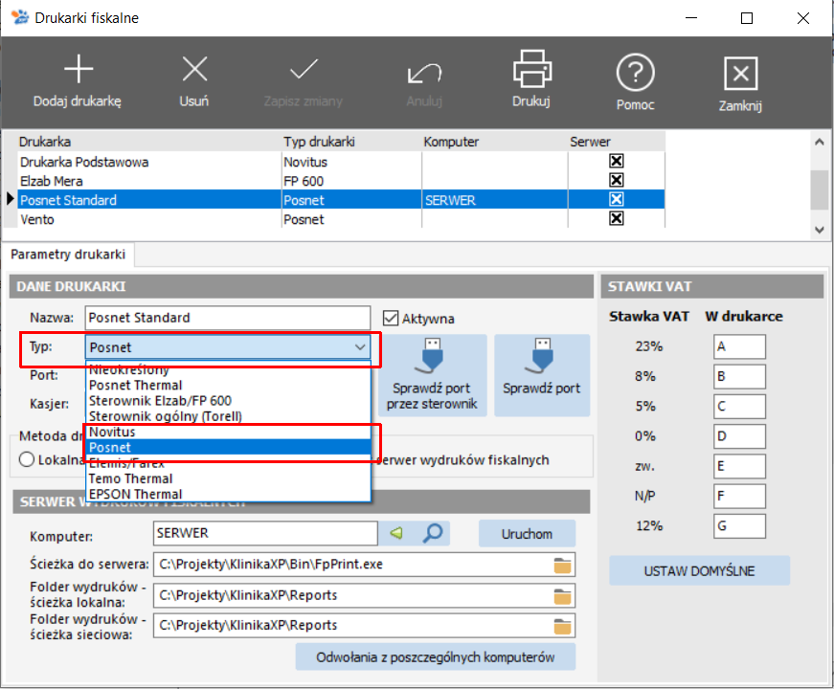
Task: Select the Parametry drukarki tab
Action: (x=68, y=255)
